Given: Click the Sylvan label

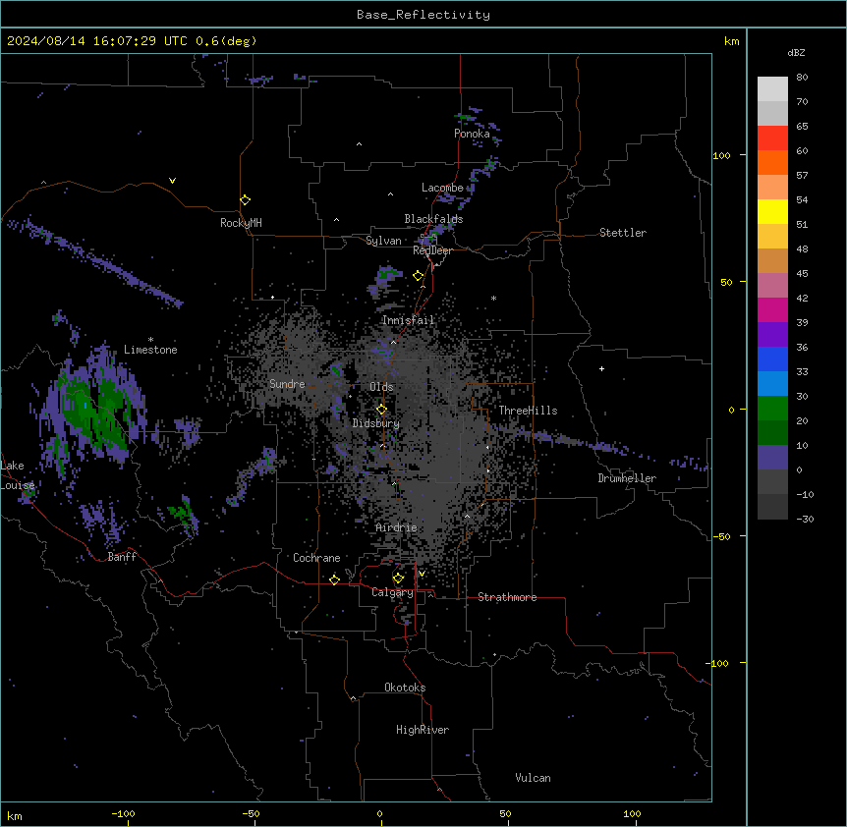Looking at the screenshot, I should coord(383,241).
